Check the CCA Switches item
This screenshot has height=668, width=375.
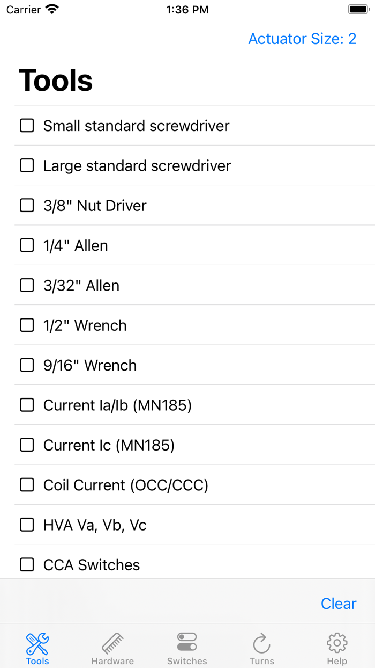[x=26, y=564]
